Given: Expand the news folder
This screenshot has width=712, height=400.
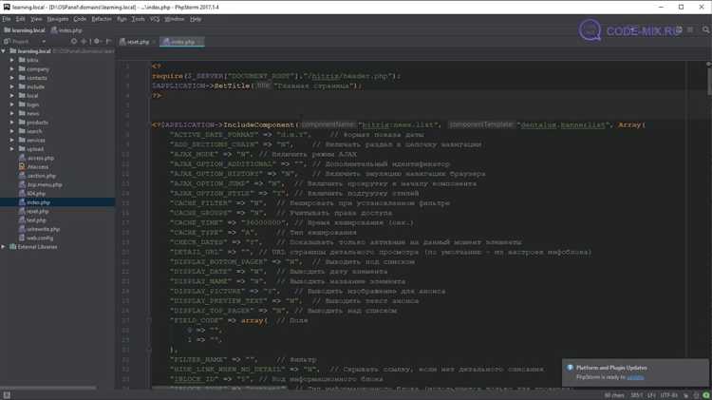Looking at the screenshot, I should coord(12,114).
